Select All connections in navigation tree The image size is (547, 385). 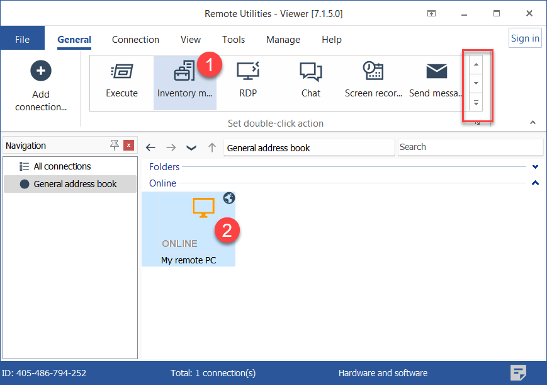point(62,166)
